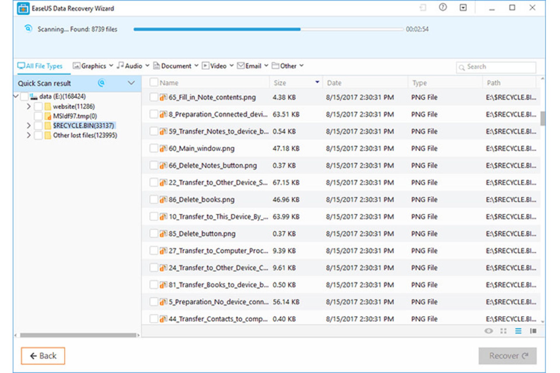The image size is (560, 373).
Task: Click the scanning spinner icon
Action: [28, 29]
